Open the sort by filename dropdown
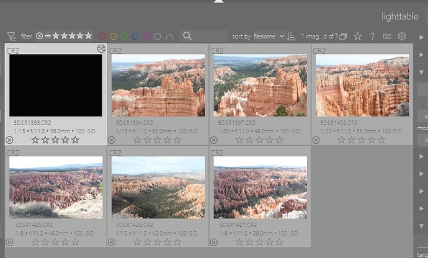This screenshot has height=258, width=428. coord(269,36)
